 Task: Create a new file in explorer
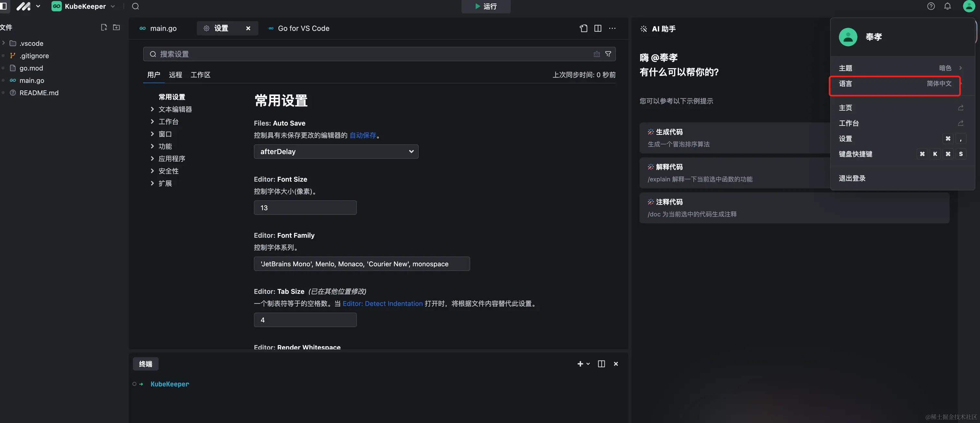pos(104,27)
